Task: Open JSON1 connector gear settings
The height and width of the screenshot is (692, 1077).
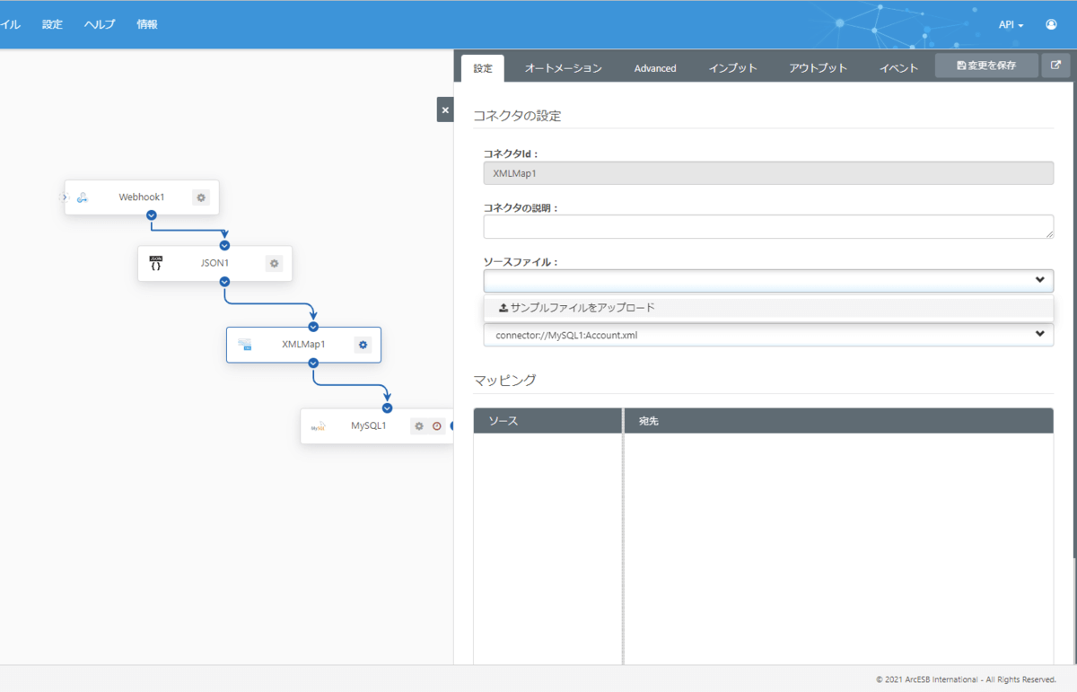Action: (x=275, y=264)
